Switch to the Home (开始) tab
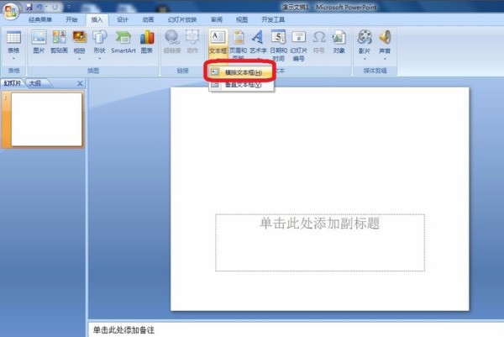Image resolution: width=504 pixels, height=337 pixels. click(71, 19)
